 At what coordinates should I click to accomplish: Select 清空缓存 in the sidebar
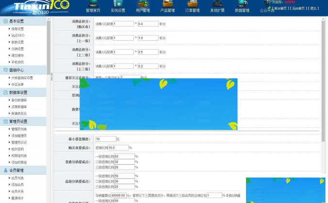pyautogui.click(x=17, y=55)
